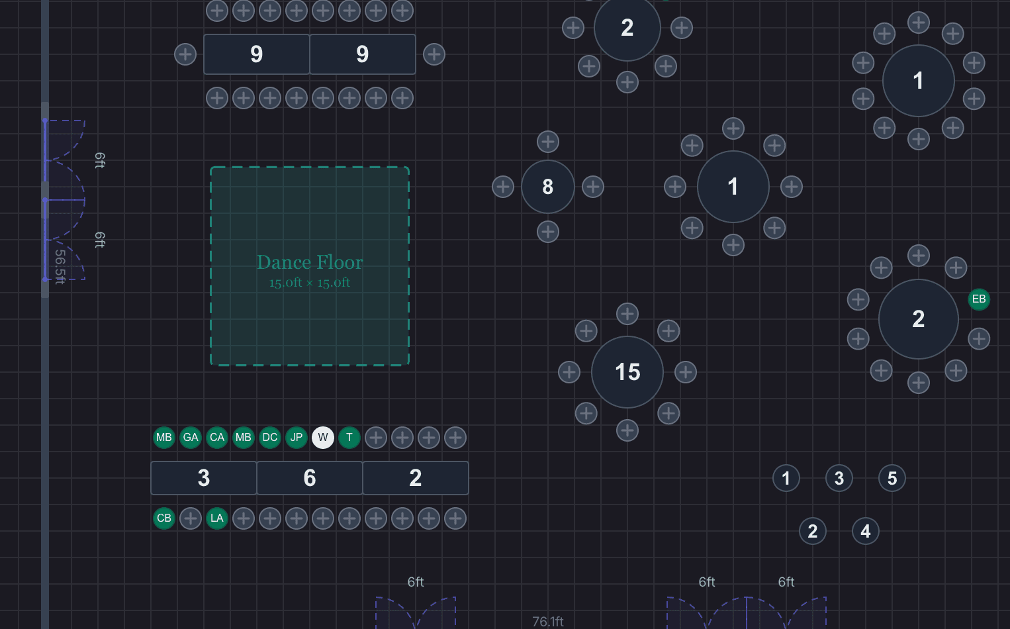1010x629 pixels.
Task: Select round table 8
Action: click(x=548, y=187)
